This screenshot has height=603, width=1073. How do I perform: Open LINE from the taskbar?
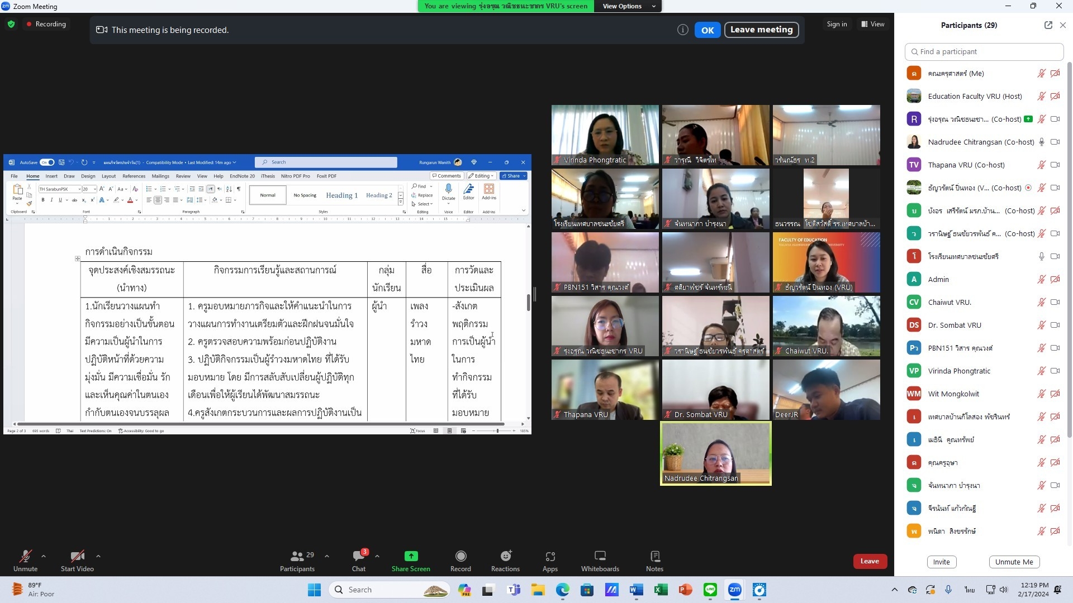point(710,590)
